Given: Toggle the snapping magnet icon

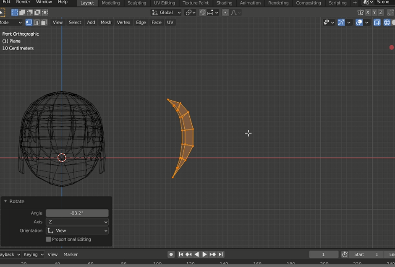Looking at the screenshot, I should (x=202, y=12).
